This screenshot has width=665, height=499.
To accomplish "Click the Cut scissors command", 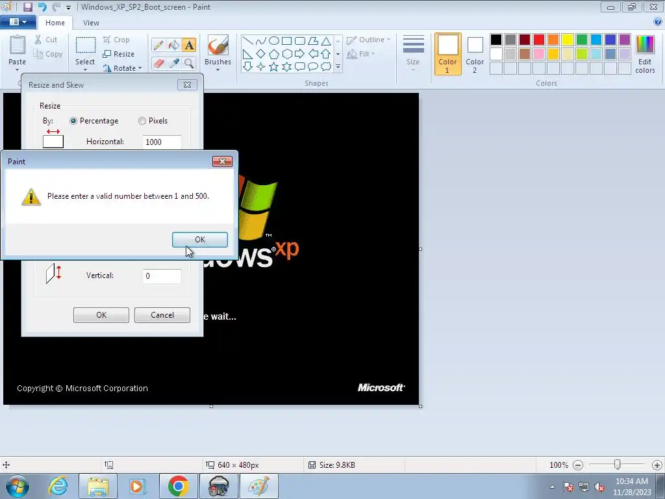I will pos(46,40).
